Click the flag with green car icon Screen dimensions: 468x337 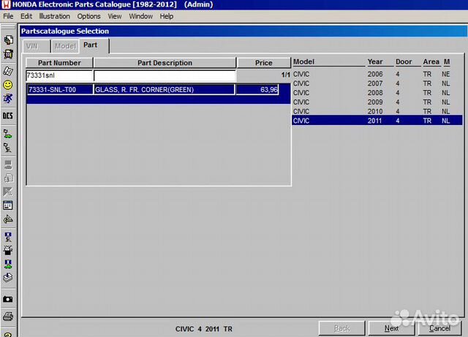point(8,134)
